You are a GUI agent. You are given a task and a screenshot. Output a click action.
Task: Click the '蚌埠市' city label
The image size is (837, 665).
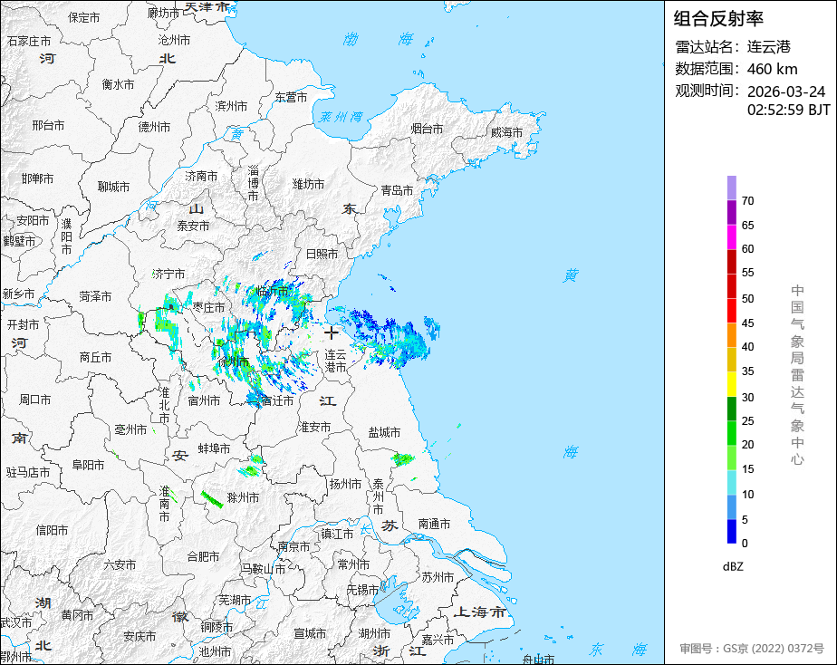[x=214, y=448]
